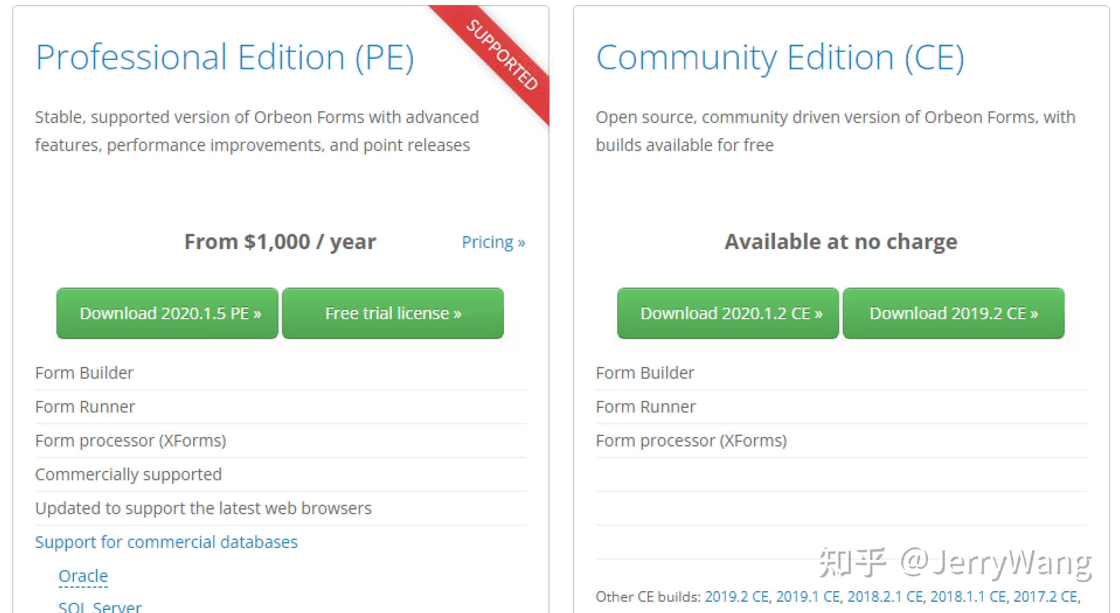Click "Updated to support the latest web browsers"
This screenshot has width=1120, height=613.
pos(203,508)
